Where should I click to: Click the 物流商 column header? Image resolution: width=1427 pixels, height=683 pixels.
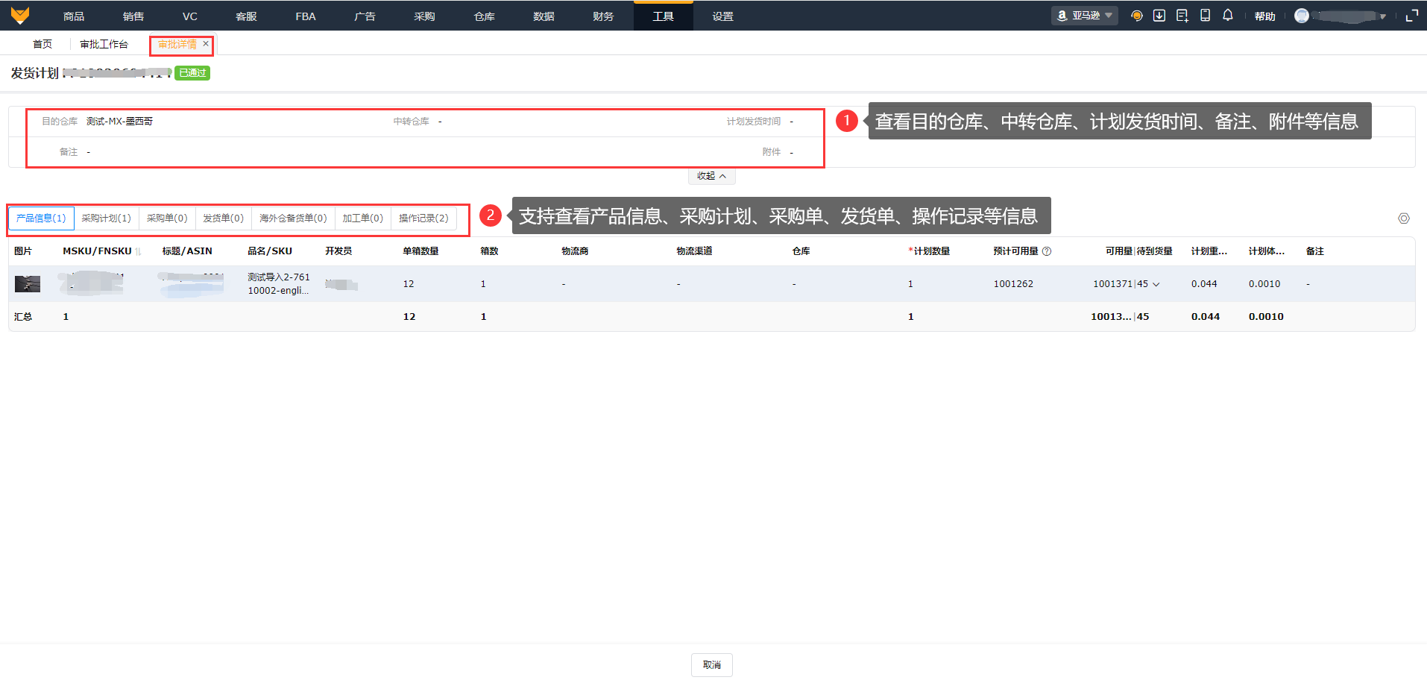575,251
